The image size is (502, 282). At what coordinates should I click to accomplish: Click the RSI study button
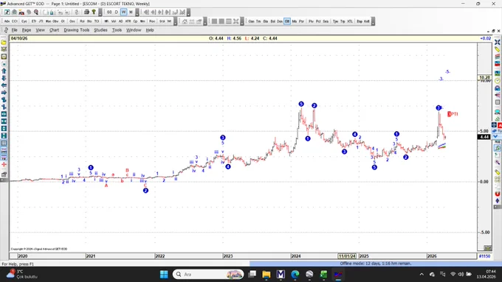82,21
